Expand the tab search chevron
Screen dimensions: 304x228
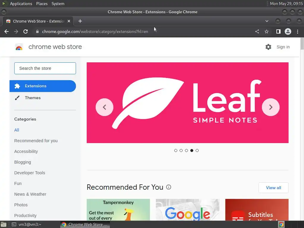point(267,21)
